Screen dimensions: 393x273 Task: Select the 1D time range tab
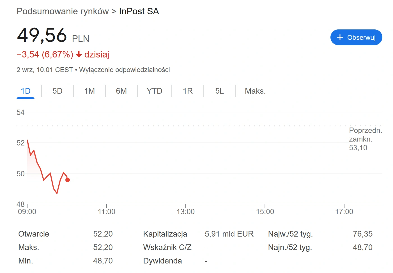pos(26,91)
